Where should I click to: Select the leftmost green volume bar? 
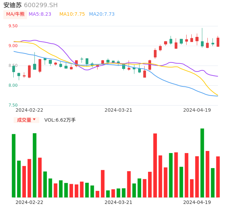point(14,165)
